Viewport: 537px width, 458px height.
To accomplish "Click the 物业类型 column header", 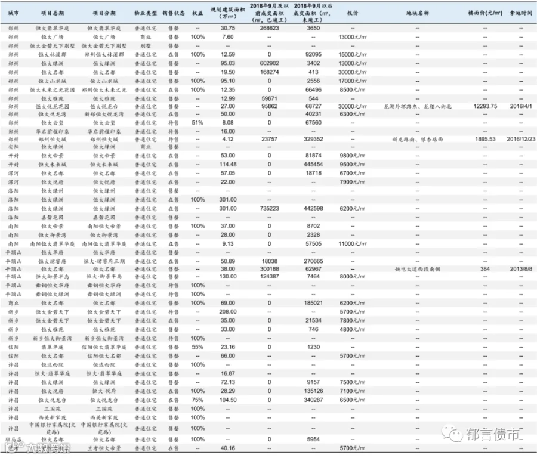I will (146, 13).
